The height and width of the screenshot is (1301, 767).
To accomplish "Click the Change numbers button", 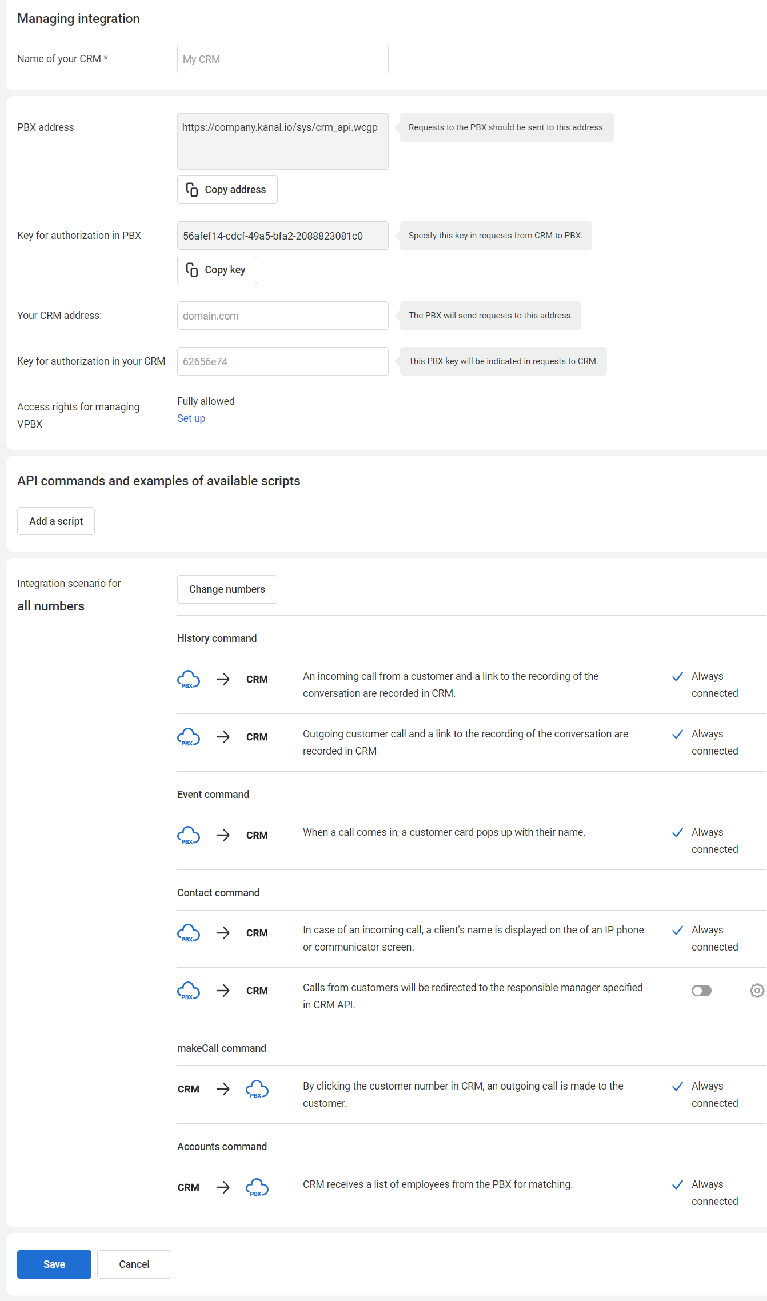I will click(227, 589).
